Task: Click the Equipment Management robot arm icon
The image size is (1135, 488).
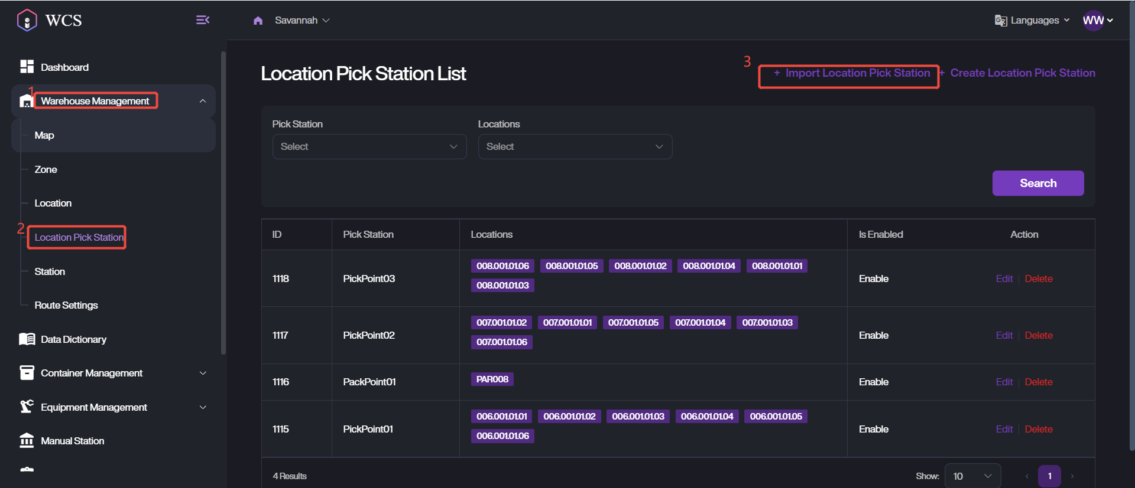Action: [x=27, y=407]
